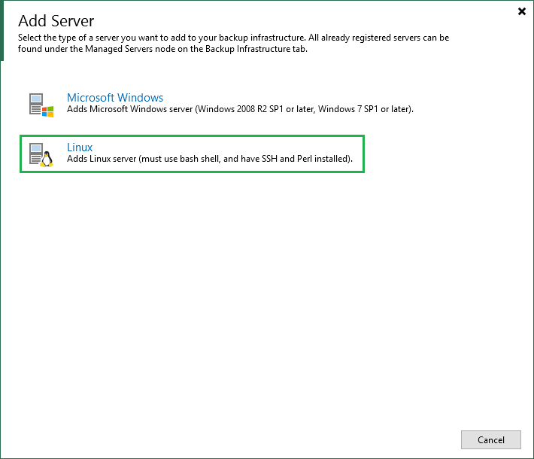Viewport: 534px width, 459px height.
Task: Click the 'Select the type of a server' instructions
Action: click(x=233, y=38)
